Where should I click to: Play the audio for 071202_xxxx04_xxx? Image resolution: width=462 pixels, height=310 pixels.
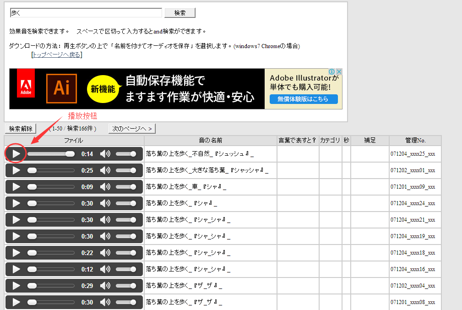(16, 286)
